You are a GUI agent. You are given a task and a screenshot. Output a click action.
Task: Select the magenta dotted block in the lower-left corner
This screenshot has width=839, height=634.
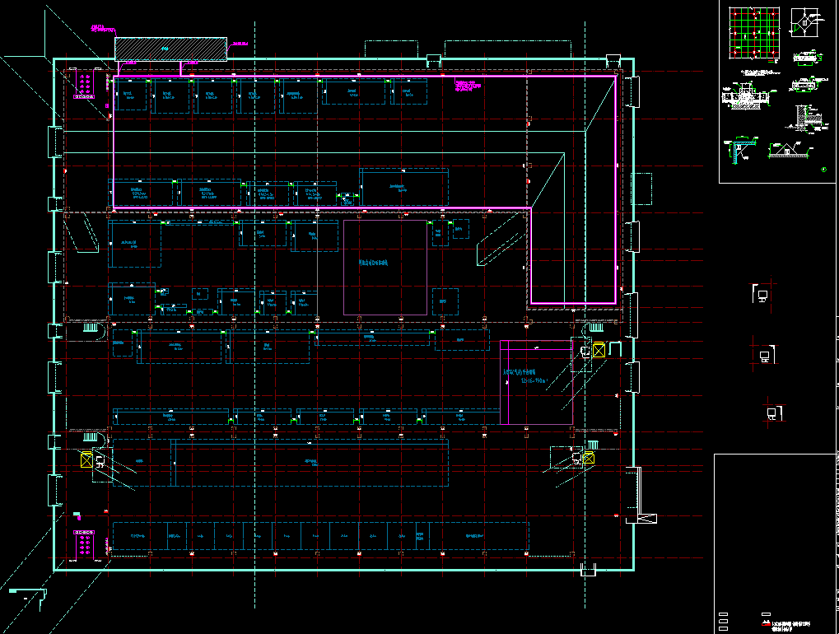click(x=84, y=544)
